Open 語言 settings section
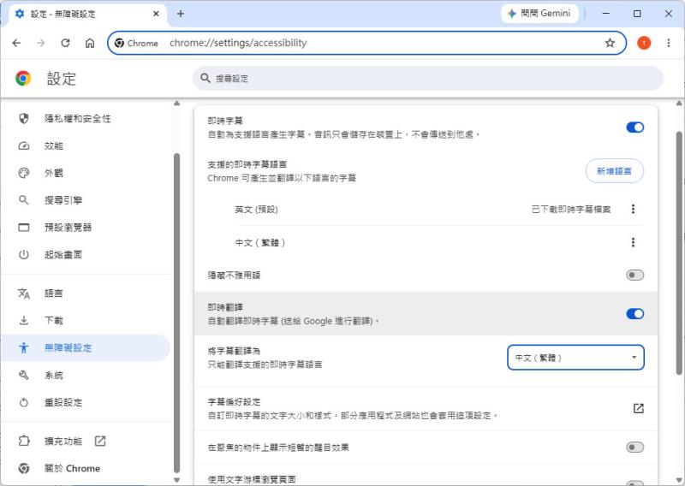The image size is (685, 486). 86,293
